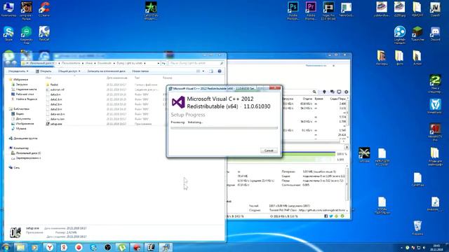Open the Общий доступ dropdown in Explorer
The image size is (449, 252).
69,71
